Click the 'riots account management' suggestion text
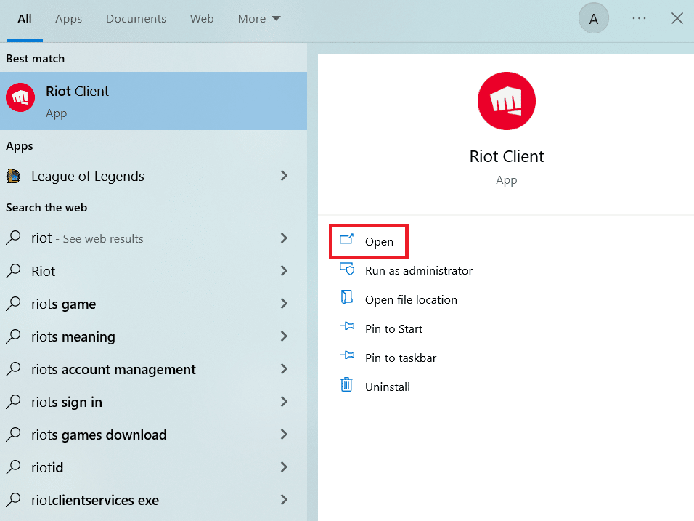694x521 pixels. pos(113,369)
